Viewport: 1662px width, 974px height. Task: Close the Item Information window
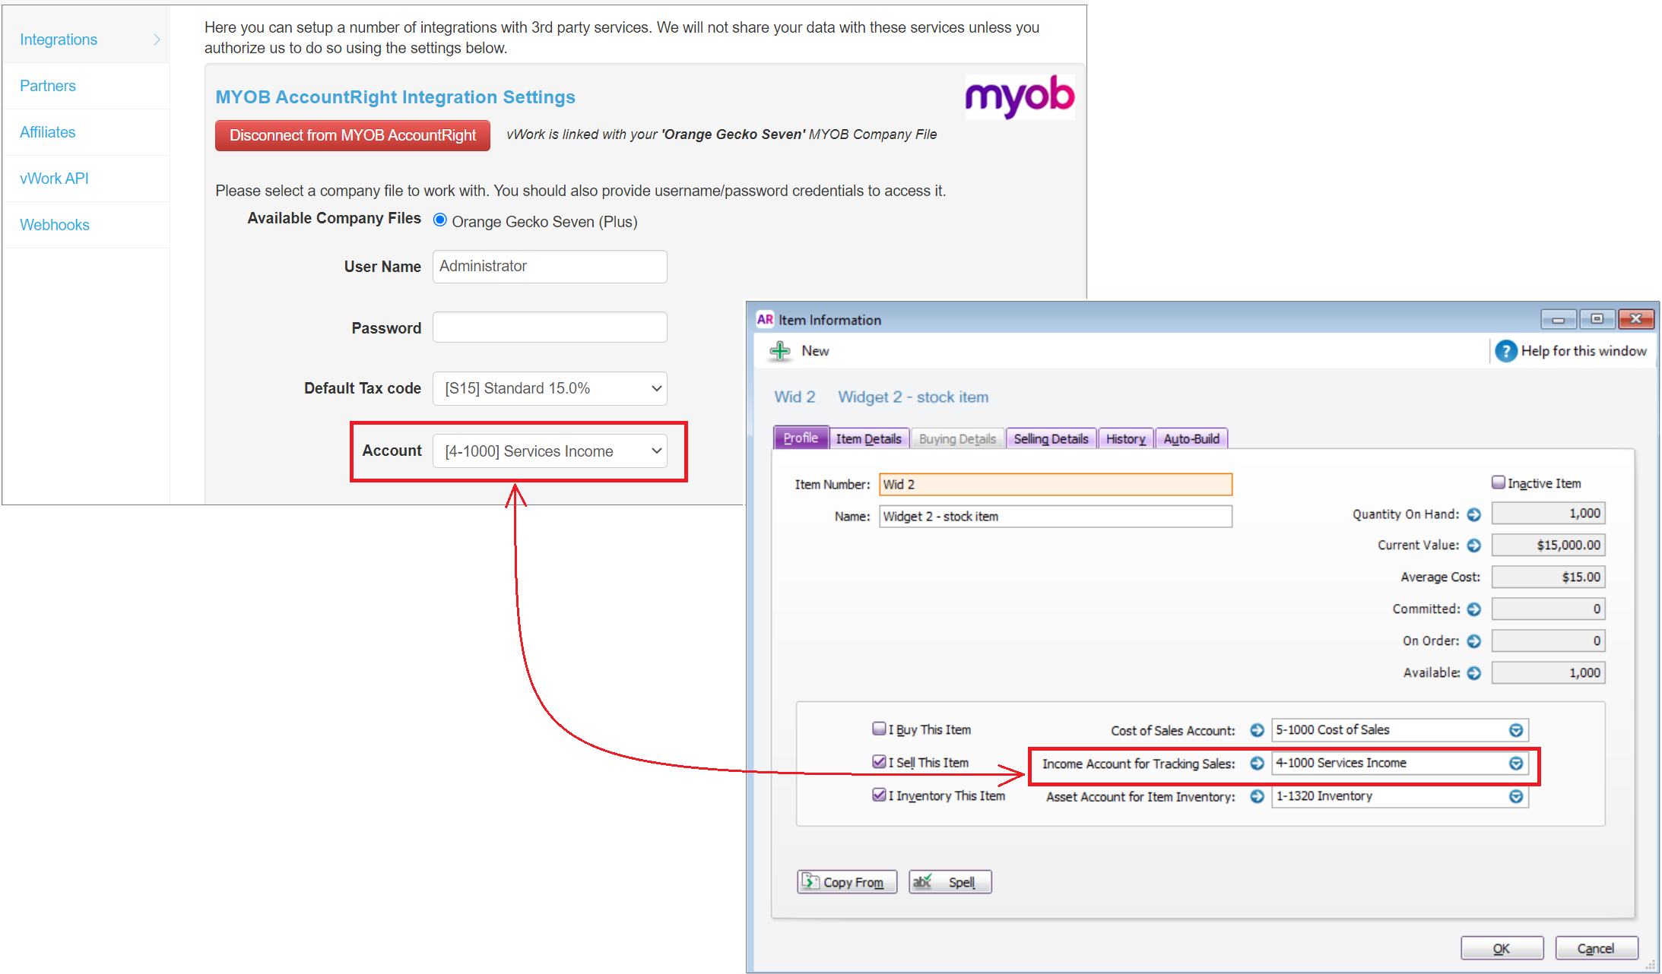[1636, 319]
